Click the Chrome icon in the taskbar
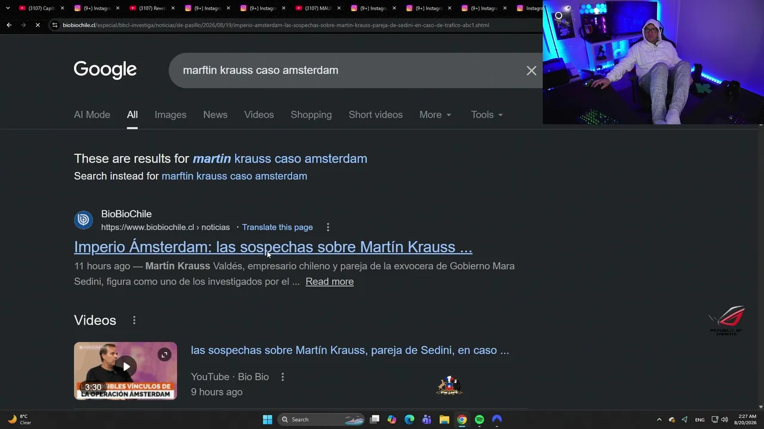Screen dimensions: 764x429 pyautogui.click(x=462, y=419)
